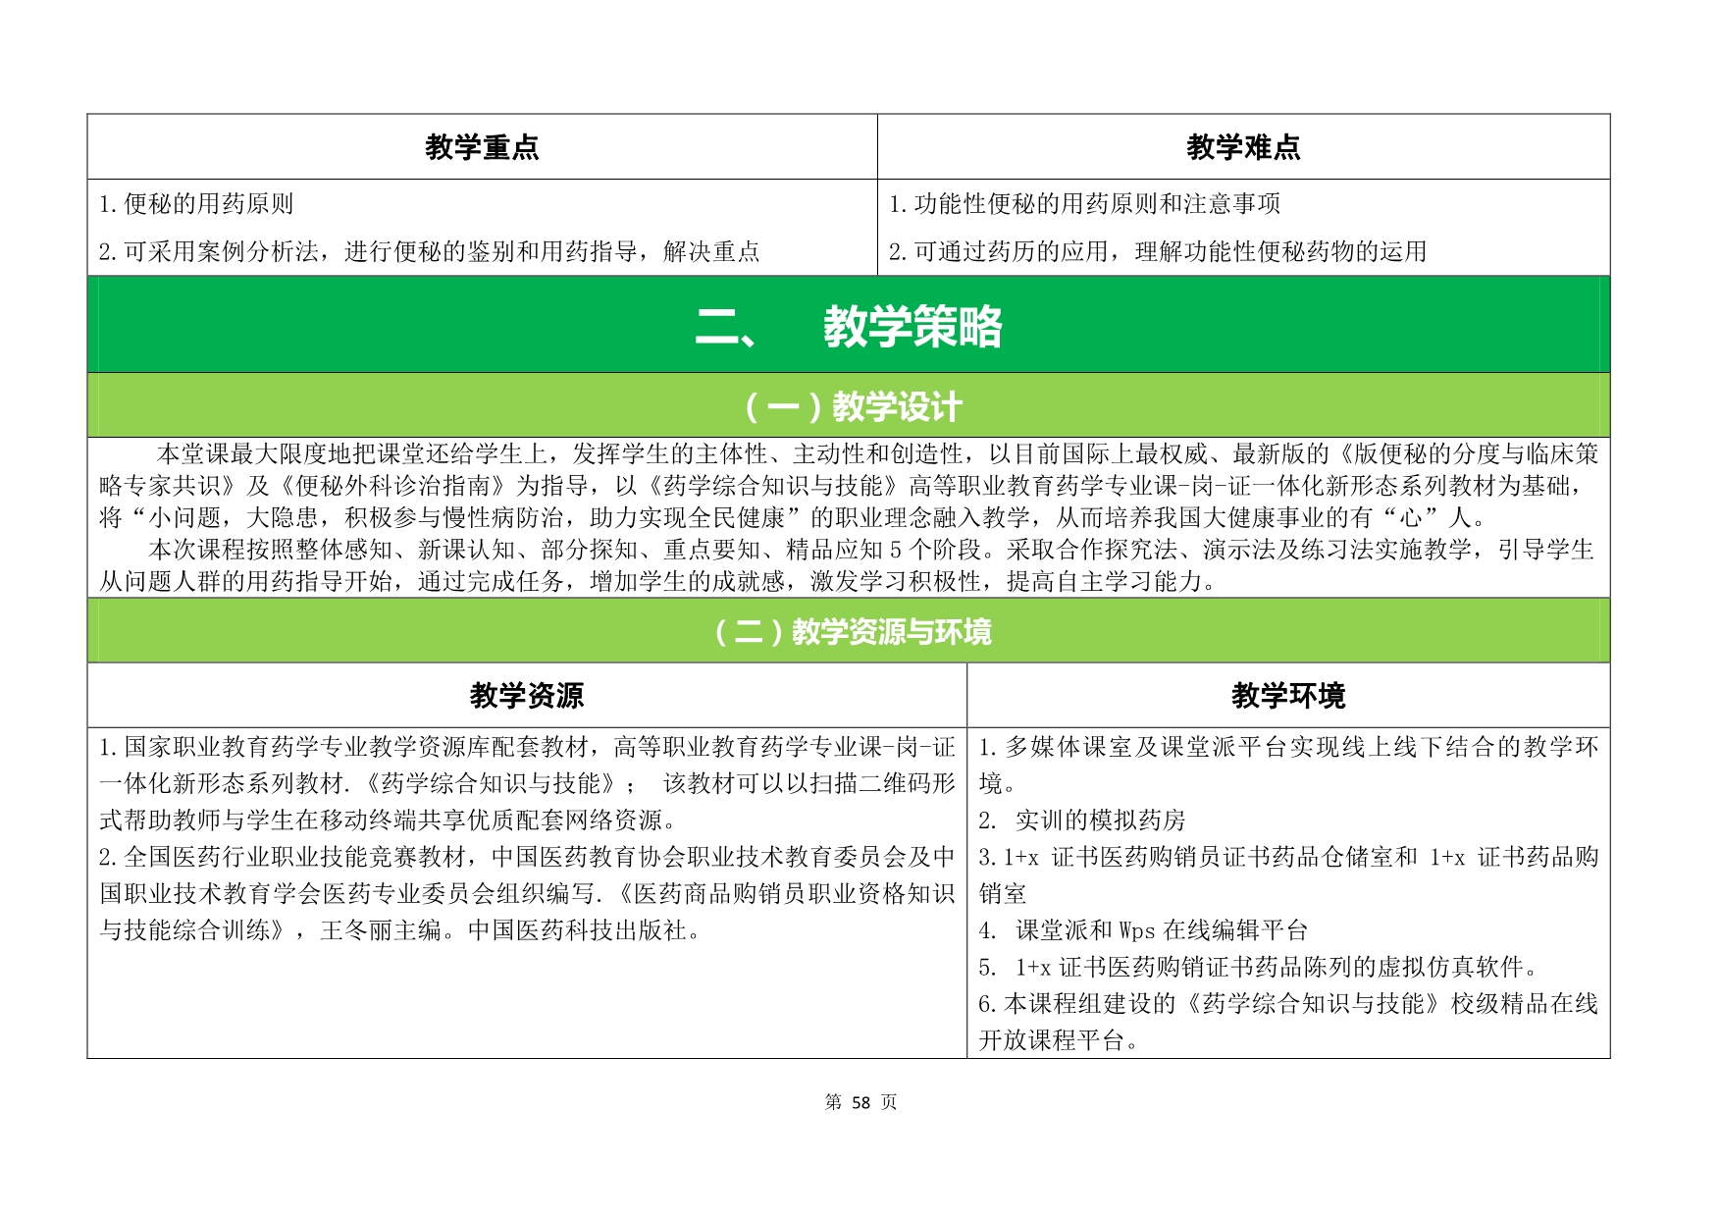
Task: Click the （二）教学资源与环境 subsection heading
Action: pos(848,631)
